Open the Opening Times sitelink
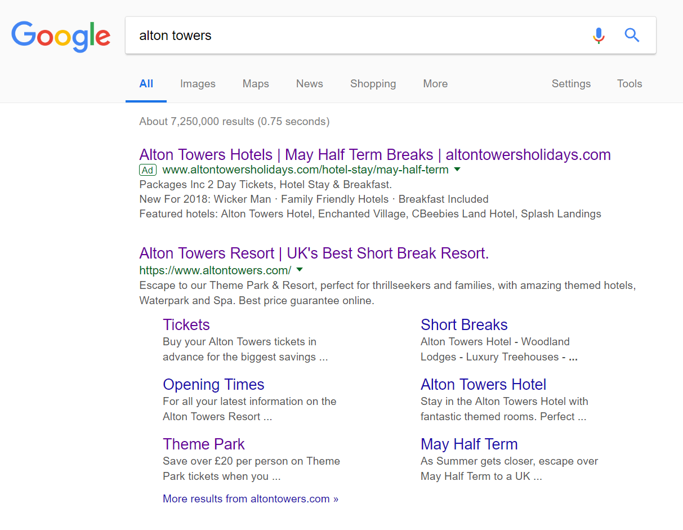The height and width of the screenshot is (530, 683). point(213,385)
